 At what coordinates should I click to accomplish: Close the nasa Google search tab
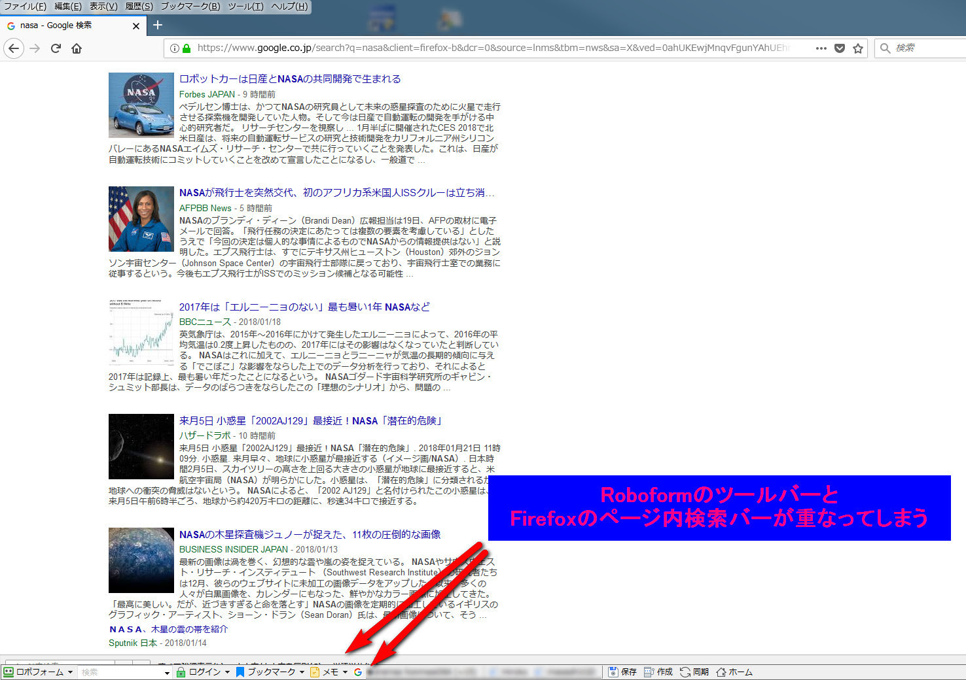pos(136,25)
